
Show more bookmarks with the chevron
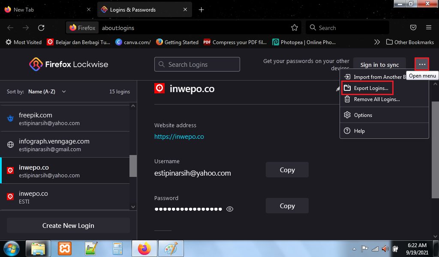[377, 42]
